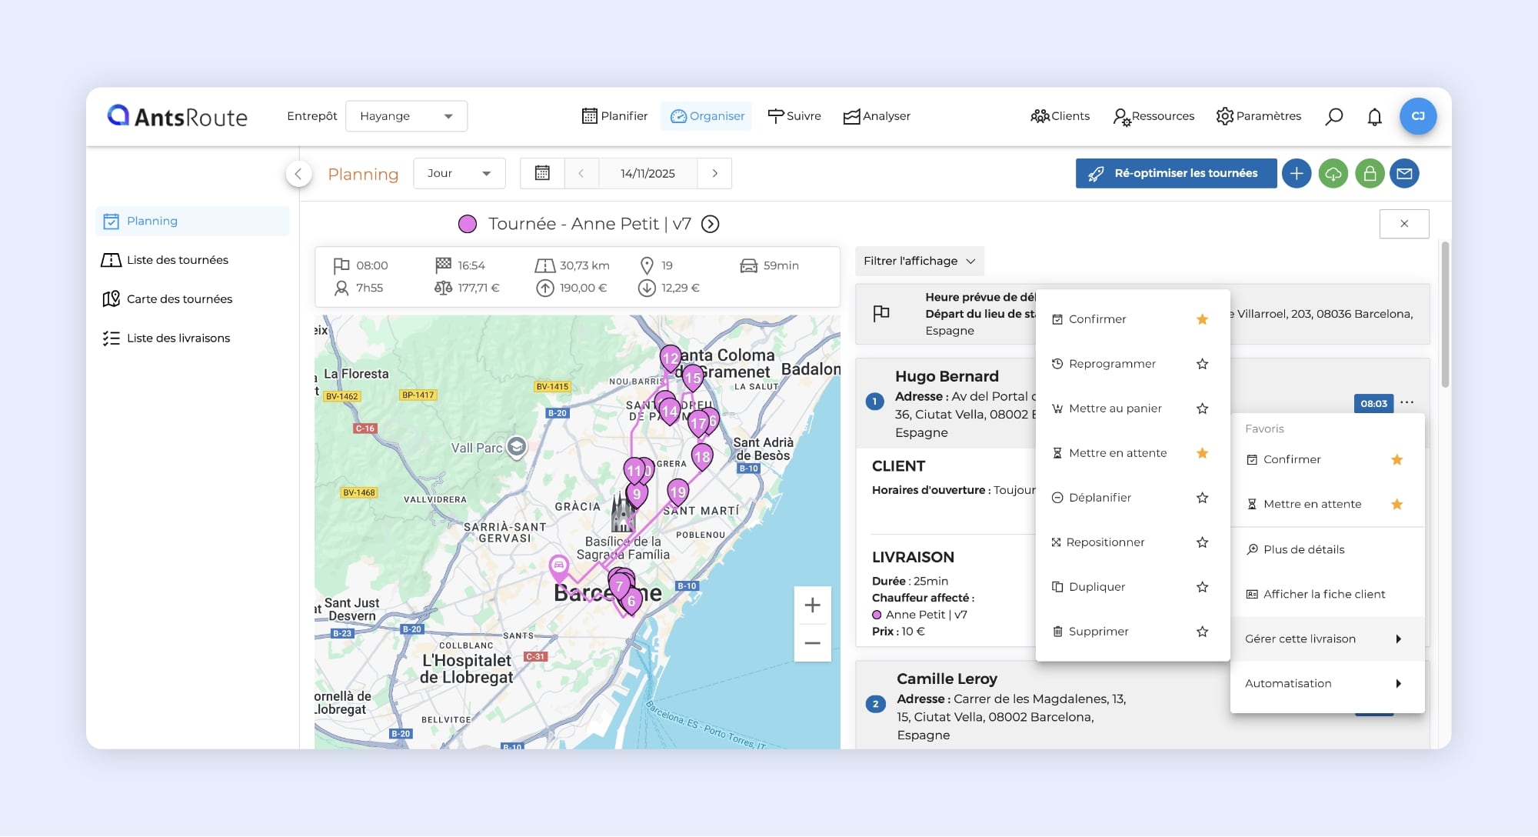Click Ré-optimiser les tournées button

click(x=1176, y=173)
